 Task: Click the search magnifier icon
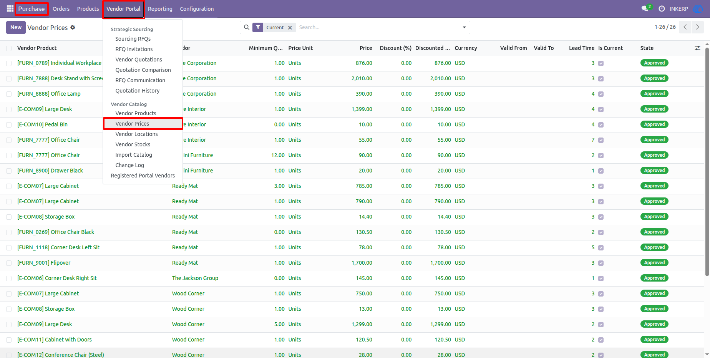point(247,27)
